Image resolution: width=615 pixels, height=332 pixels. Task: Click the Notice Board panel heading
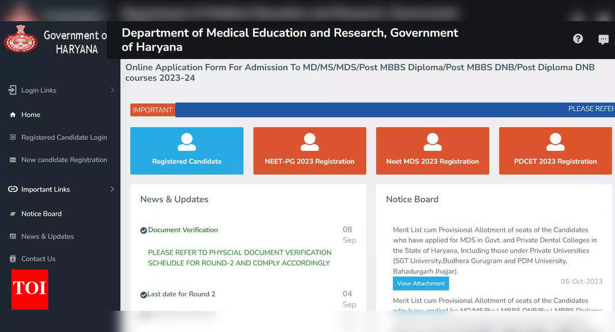(x=412, y=200)
